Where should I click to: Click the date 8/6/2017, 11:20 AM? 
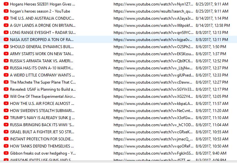pos(212,111)
